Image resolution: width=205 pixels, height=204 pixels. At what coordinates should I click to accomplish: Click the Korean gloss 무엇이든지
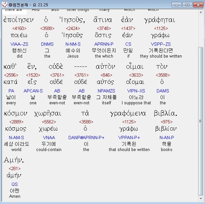click(x=104, y=50)
